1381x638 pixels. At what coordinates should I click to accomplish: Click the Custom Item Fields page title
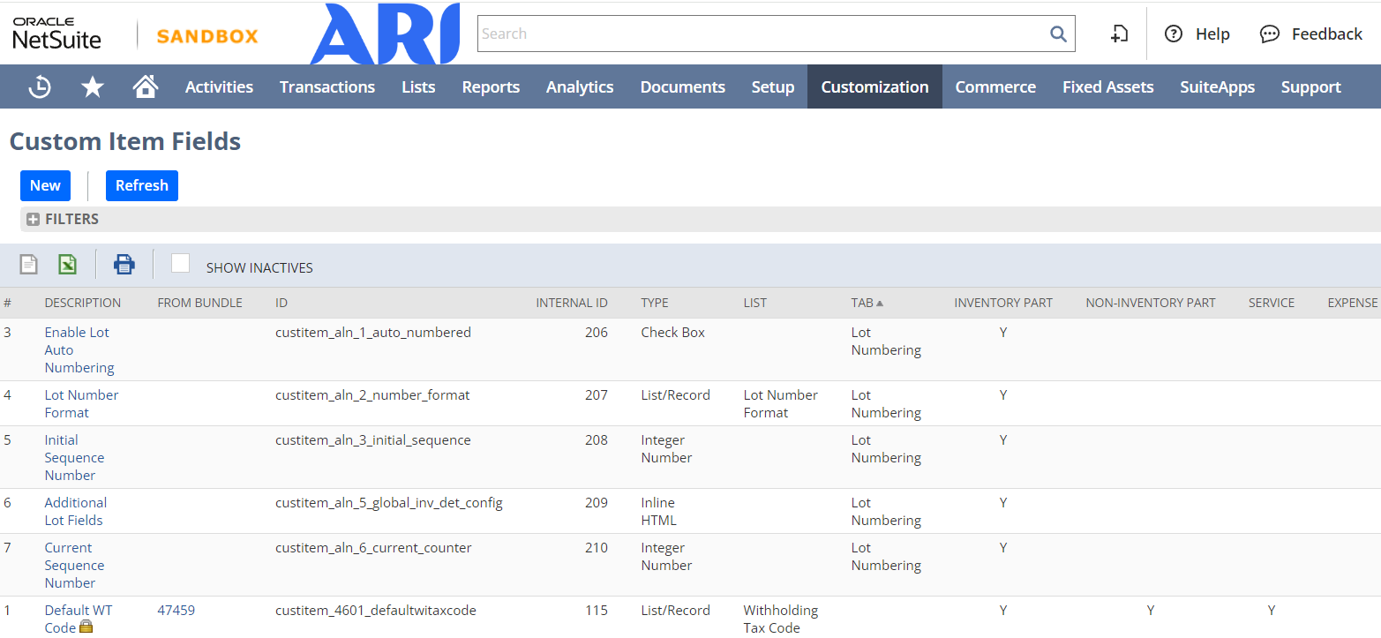pyautogui.click(x=125, y=141)
